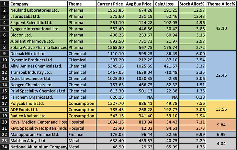Click the Current Price header cell
Image resolution: width=237 pixels, height=150 pixels.
click(109, 4)
